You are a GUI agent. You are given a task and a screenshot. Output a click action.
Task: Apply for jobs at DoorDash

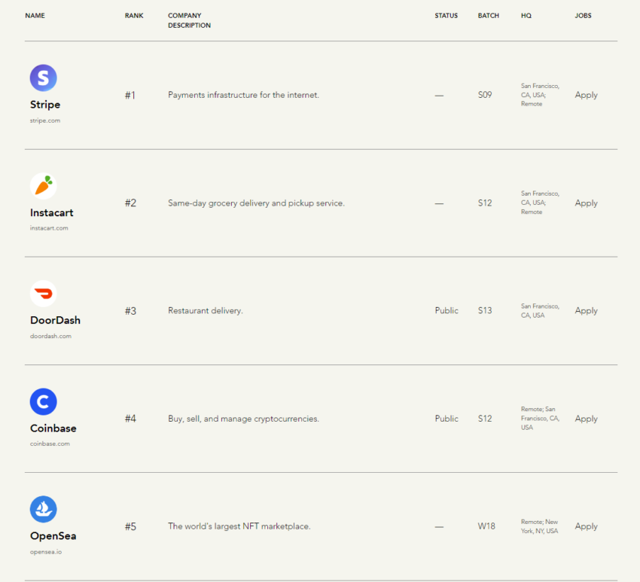point(586,311)
